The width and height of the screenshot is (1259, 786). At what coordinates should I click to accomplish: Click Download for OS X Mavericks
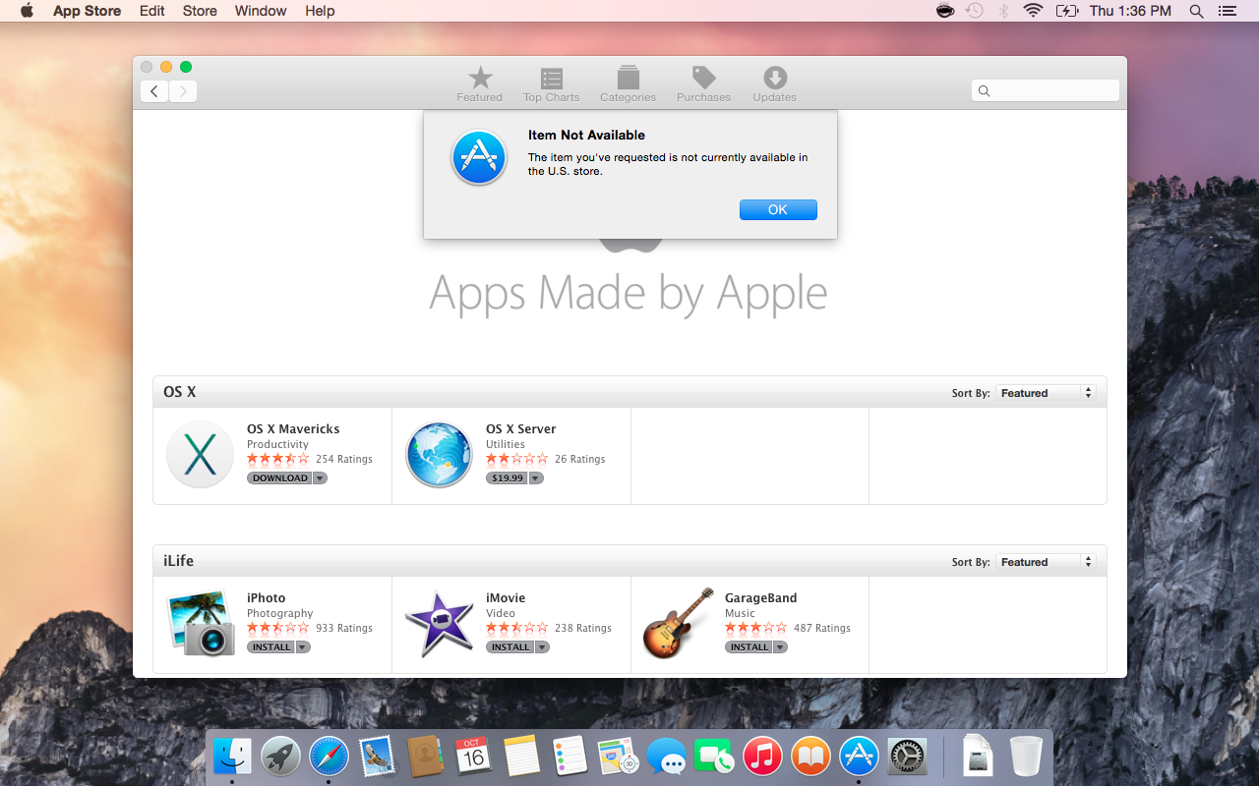[x=279, y=478]
